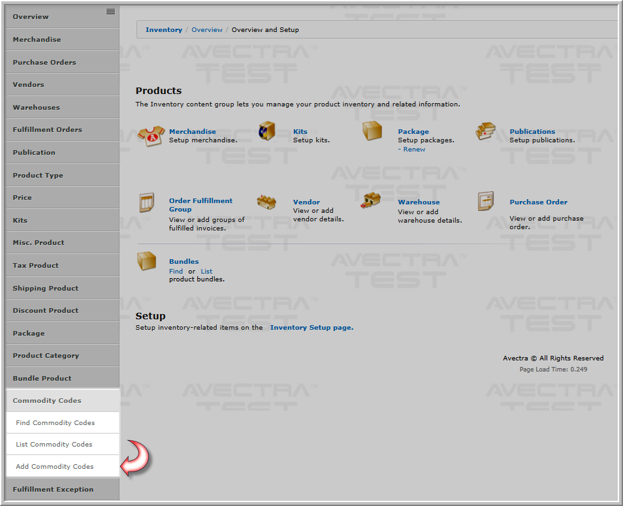Open the Kits setup link
The height and width of the screenshot is (506, 623).
(x=300, y=131)
